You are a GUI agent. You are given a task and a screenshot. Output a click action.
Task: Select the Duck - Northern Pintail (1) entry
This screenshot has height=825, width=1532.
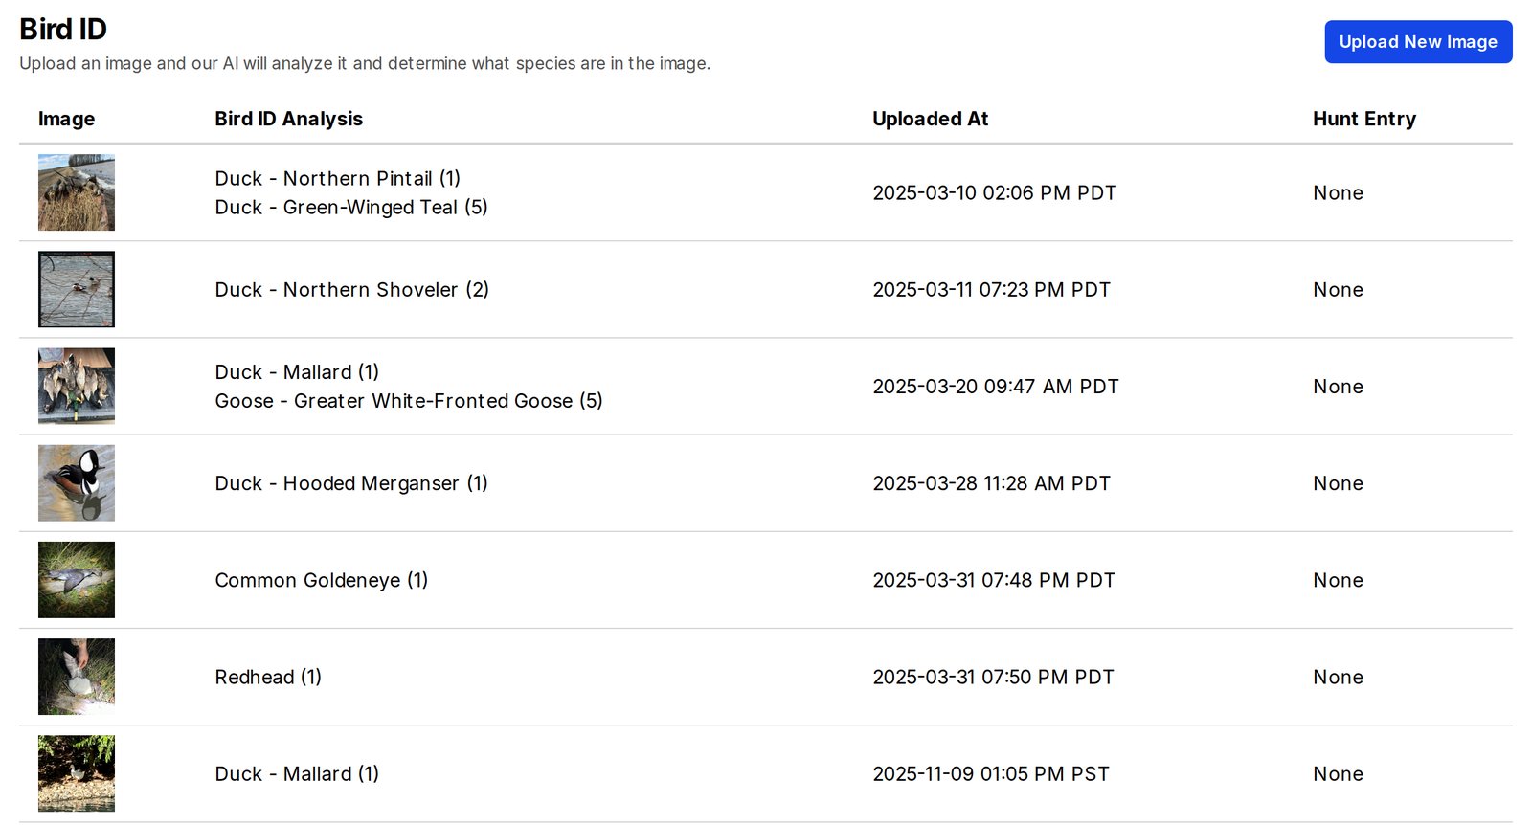pyautogui.click(x=338, y=179)
